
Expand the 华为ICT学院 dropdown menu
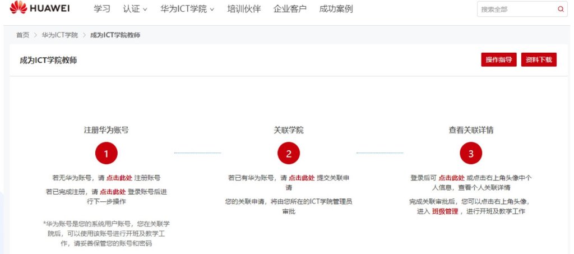[187, 9]
